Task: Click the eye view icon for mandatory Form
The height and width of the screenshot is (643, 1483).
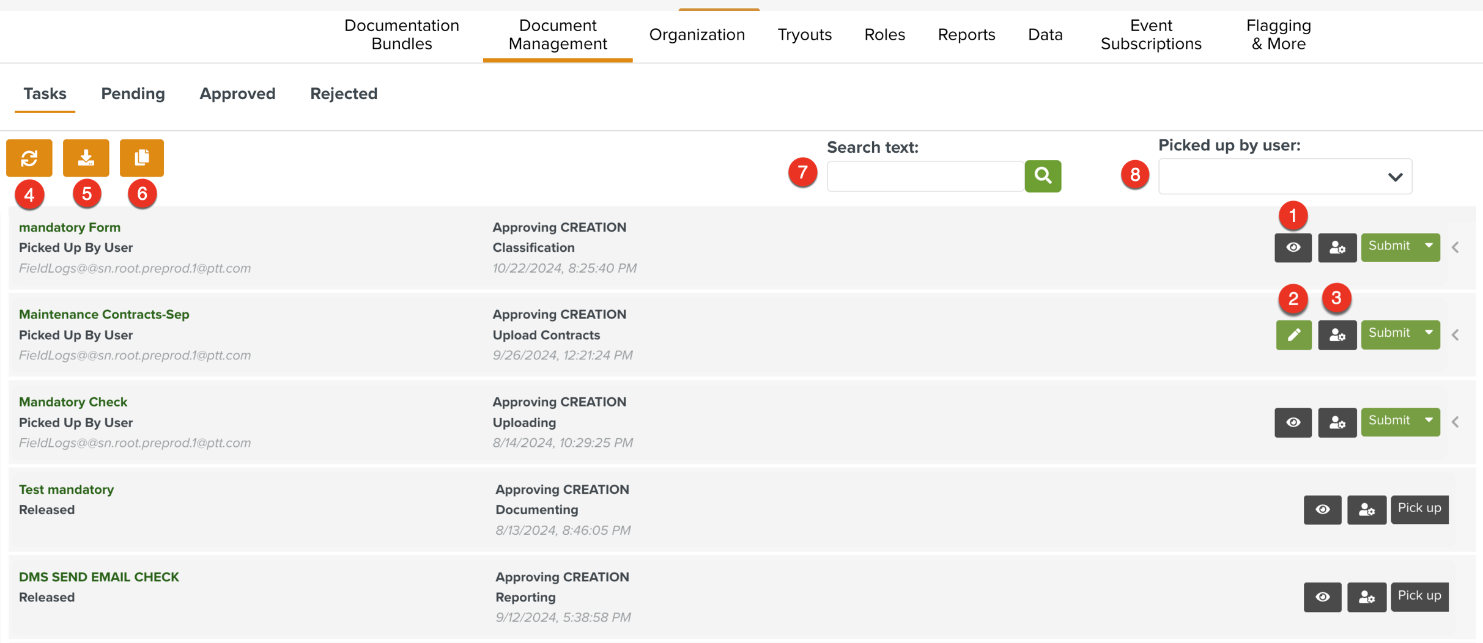Action: [x=1293, y=248]
